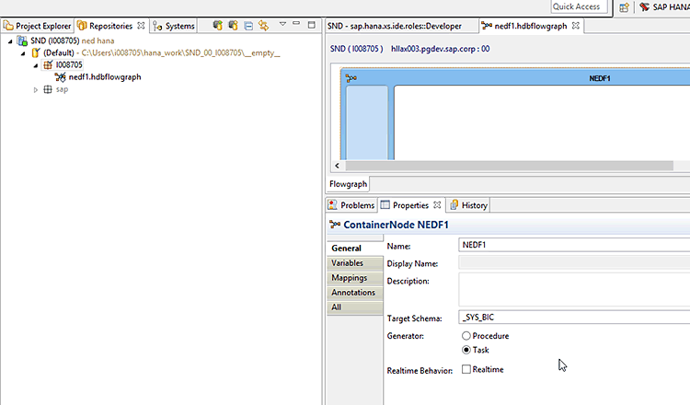Open the History view tab

[x=469, y=205]
